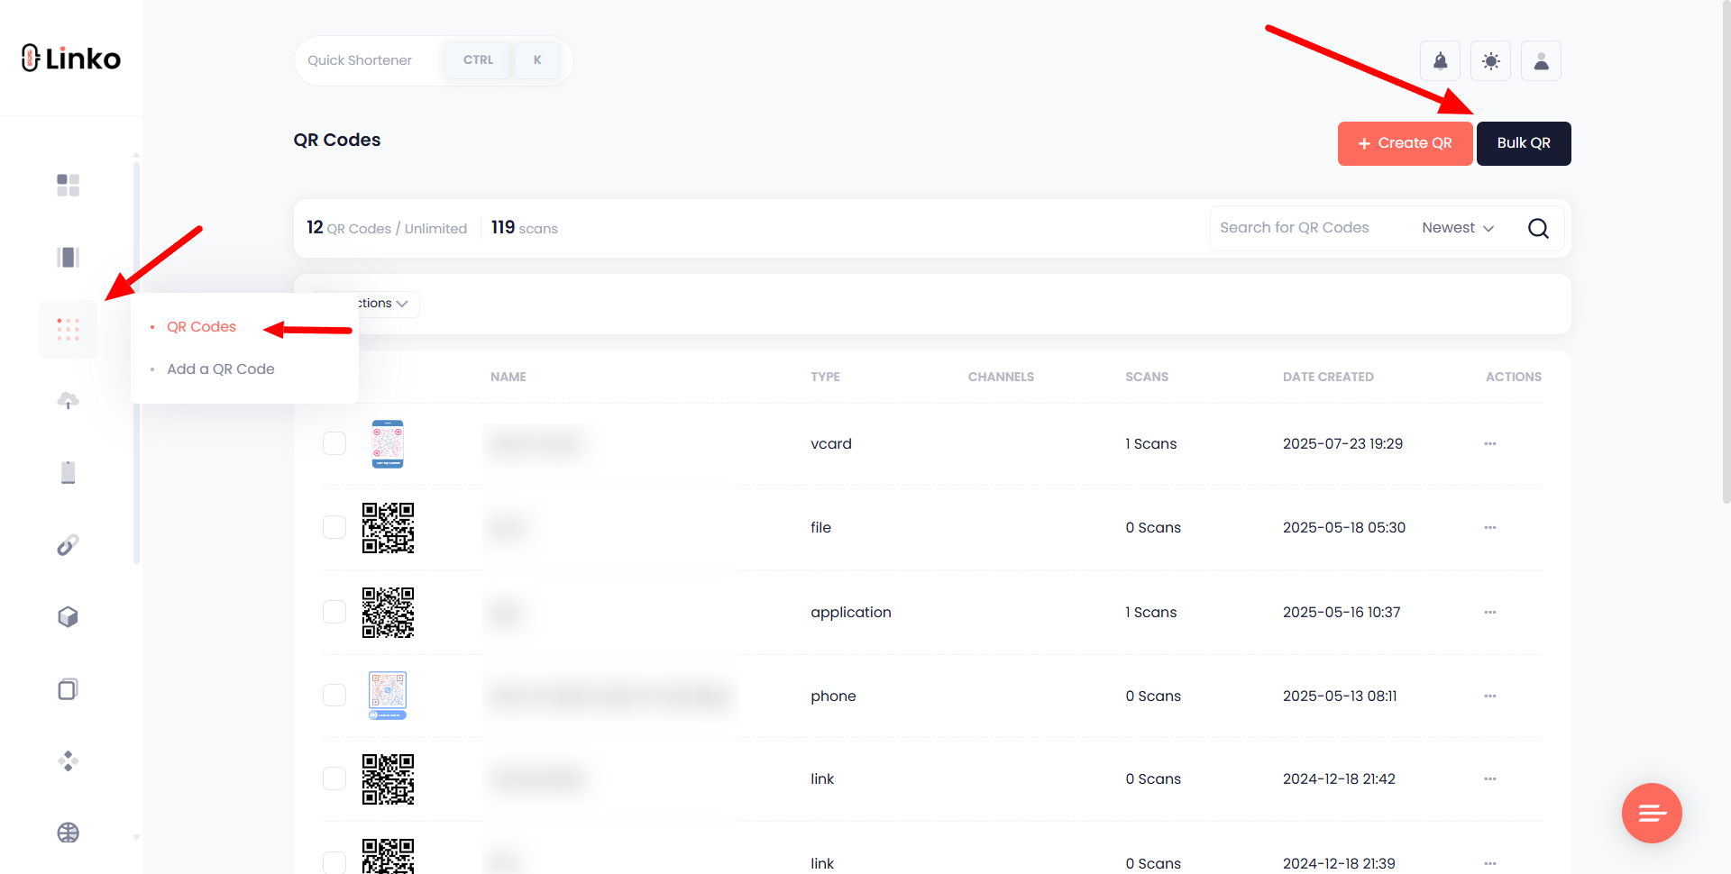Click the page vertical scrollbar
Screen dimensions: 1731x874
pyautogui.click(x=1726, y=252)
